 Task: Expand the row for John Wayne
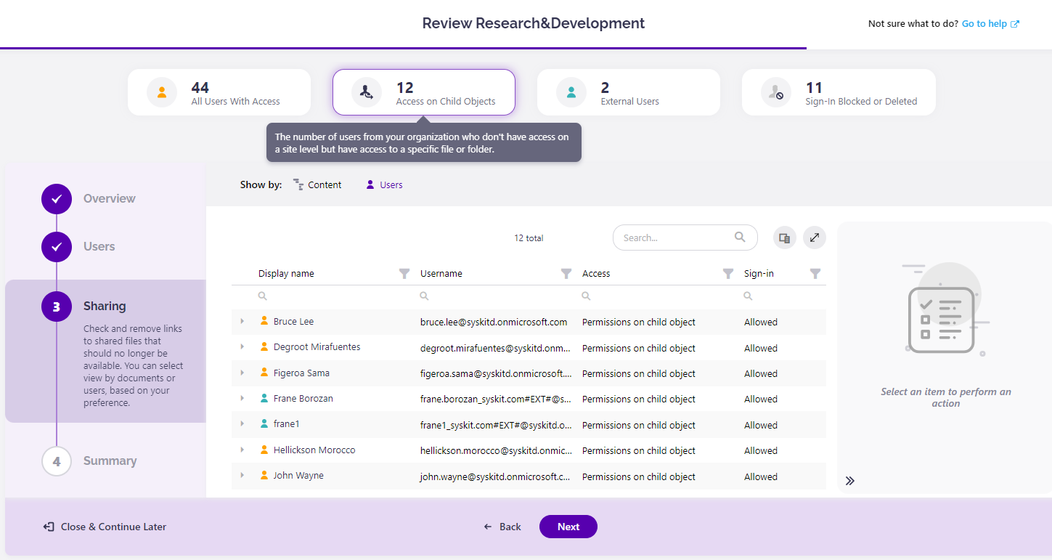coord(243,476)
